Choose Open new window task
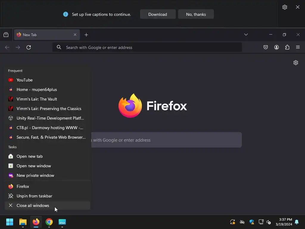 [47, 166]
